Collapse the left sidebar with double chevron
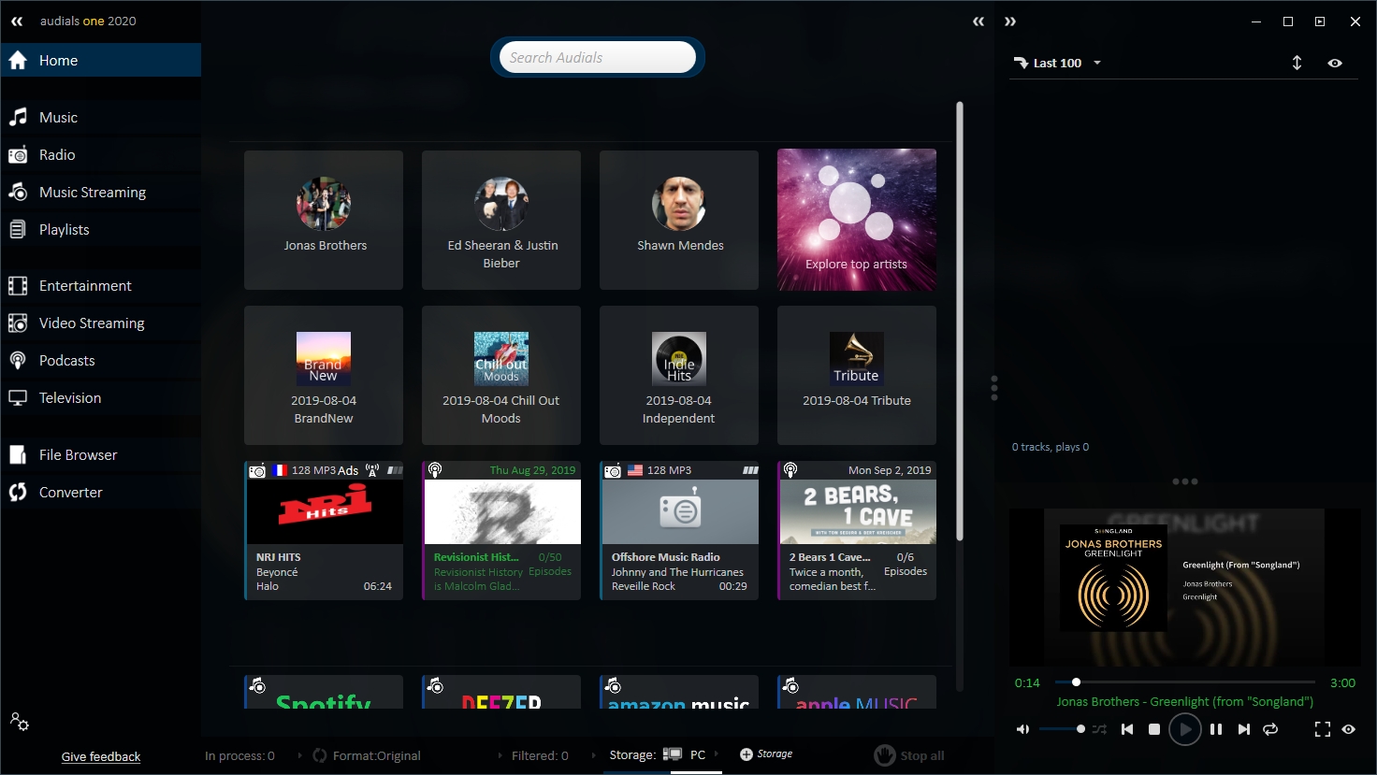1377x775 pixels. 17,21
